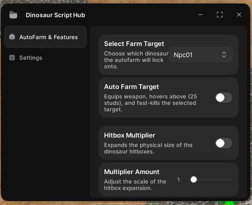Click the Multiplier Amount value number 1
The height and width of the screenshot is (205, 252).
click(x=178, y=180)
